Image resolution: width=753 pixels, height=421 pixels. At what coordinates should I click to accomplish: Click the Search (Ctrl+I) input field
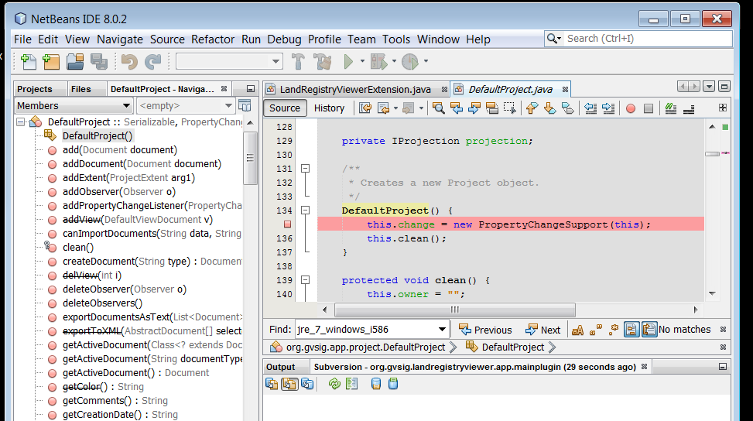point(646,39)
